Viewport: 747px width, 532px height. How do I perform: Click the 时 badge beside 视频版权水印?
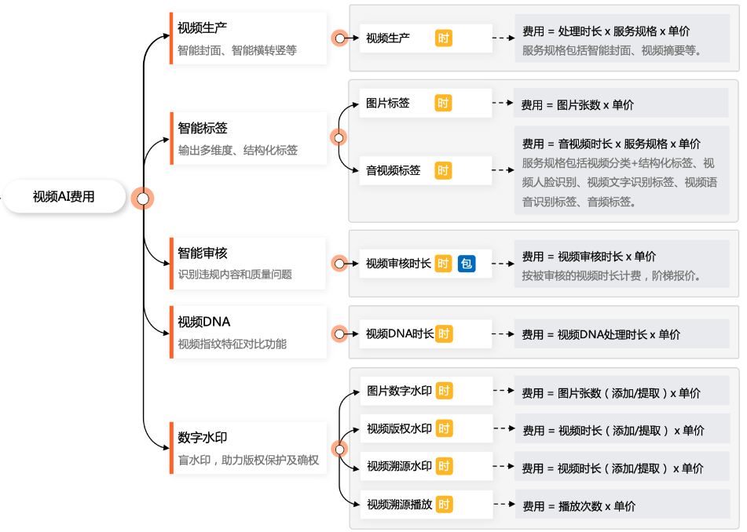click(x=444, y=428)
